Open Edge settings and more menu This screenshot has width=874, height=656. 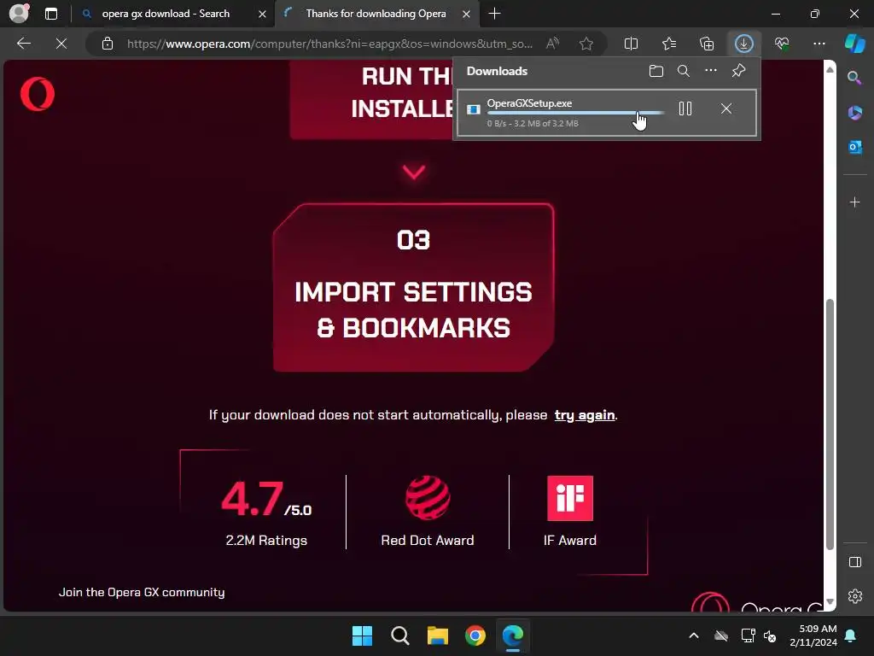coord(819,44)
